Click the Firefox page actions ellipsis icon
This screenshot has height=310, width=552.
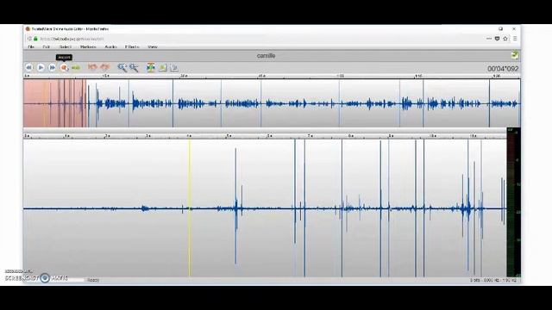pos(489,39)
